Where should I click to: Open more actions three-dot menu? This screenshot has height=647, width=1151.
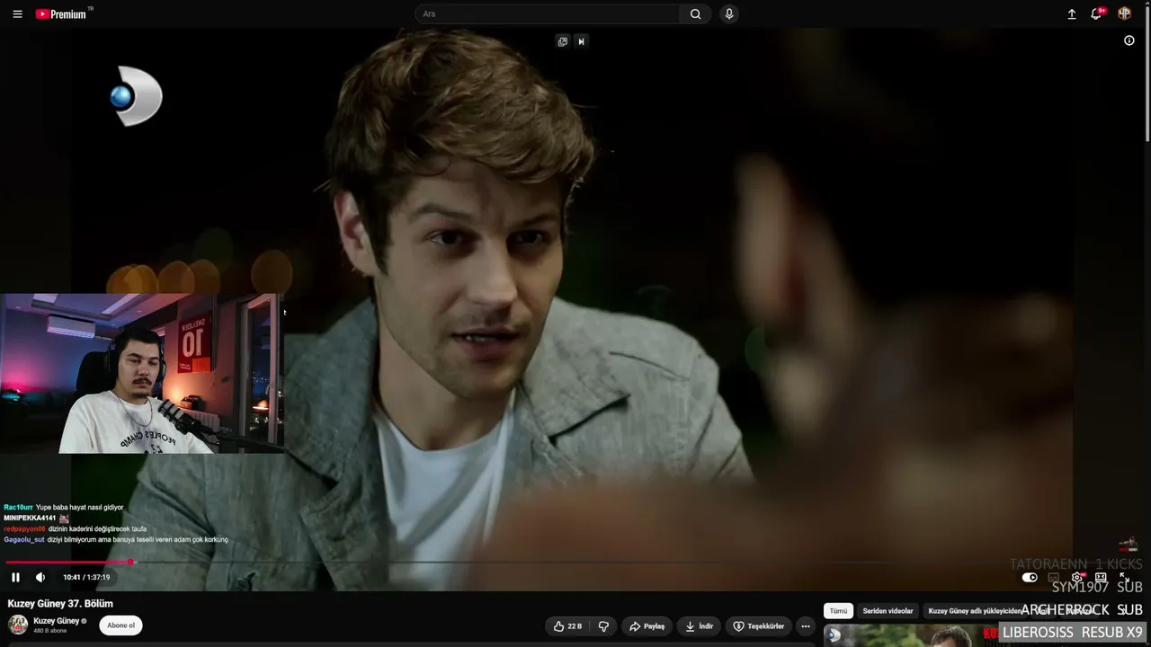click(806, 626)
